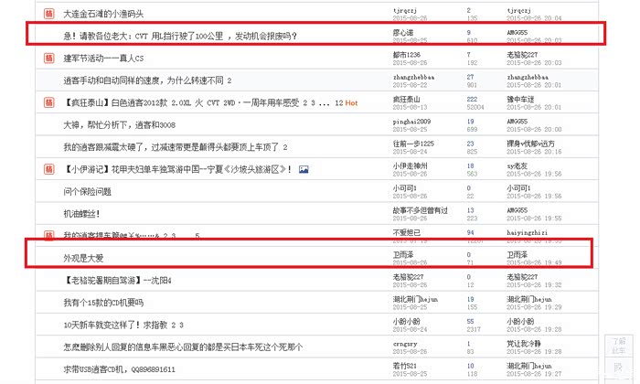Viewport: 640px width, 384px height.
Task: Open author 廖心诺's profile
Action: coord(403,32)
